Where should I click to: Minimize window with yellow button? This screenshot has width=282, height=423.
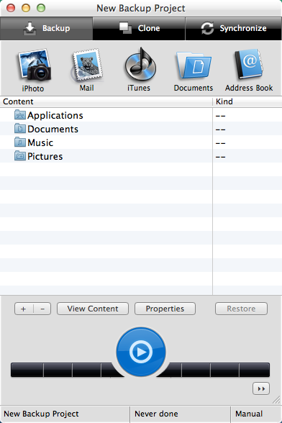26,8
